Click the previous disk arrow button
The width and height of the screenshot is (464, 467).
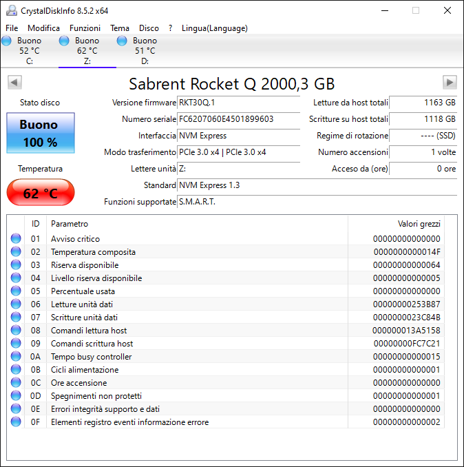pos(14,82)
